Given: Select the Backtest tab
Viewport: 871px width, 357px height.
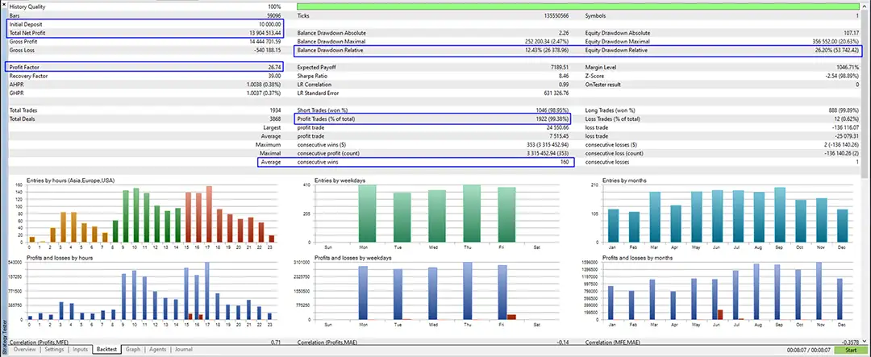Looking at the screenshot, I should click(x=106, y=350).
